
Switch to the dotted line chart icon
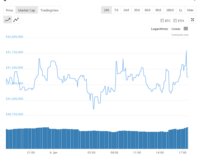pyautogui.click(x=16, y=20)
